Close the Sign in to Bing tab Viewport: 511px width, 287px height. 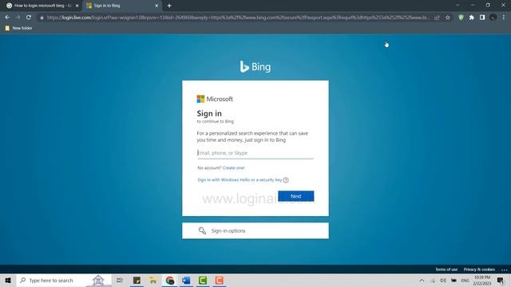pyautogui.click(x=156, y=6)
